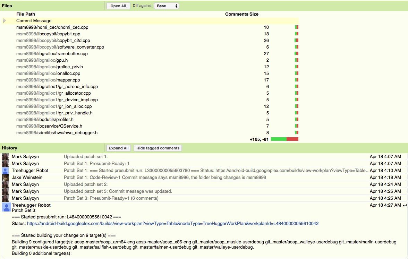
Task: Open file copybit_c2d.cpp
Action: pos(53,41)
